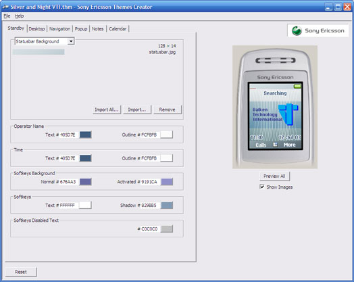Switch to the Notes tab

pyautogui.click(x=97, y=28)
